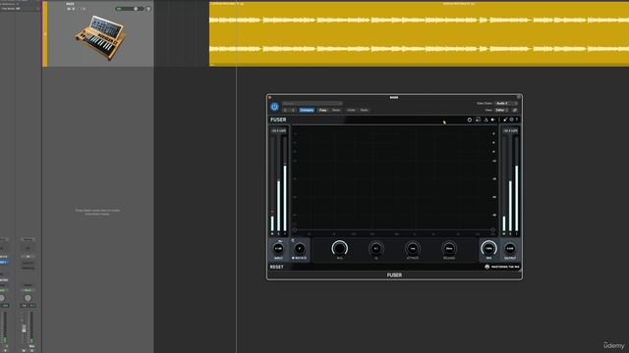Click the synthesizer instrument track icon

[x=100, y=37]
